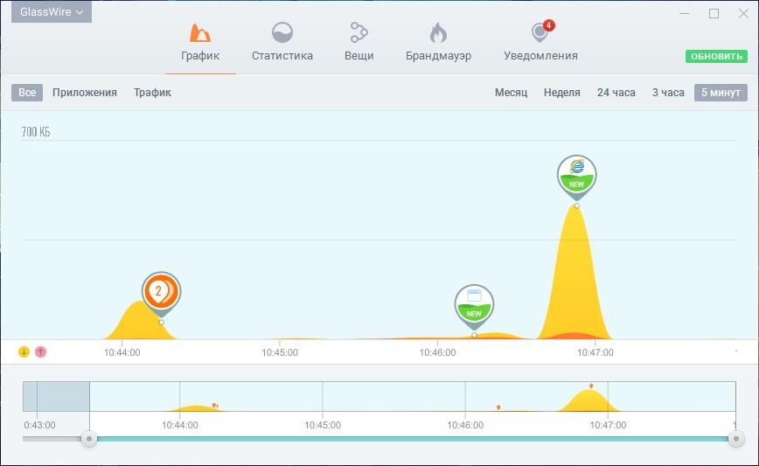Viewport: 759px width, 466px height.
Task: Open the Брандмауэр flame icon
Action: coord(438,34)
